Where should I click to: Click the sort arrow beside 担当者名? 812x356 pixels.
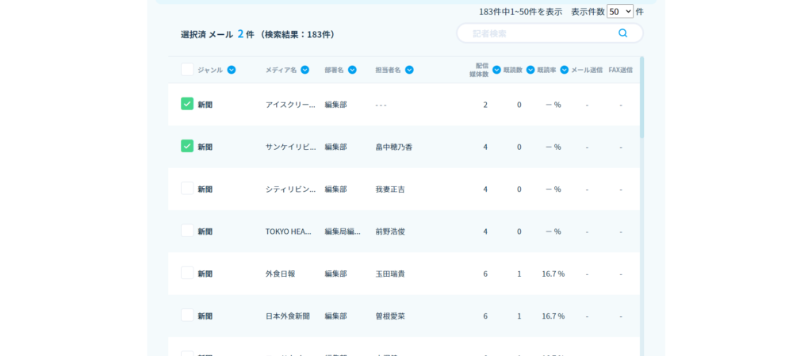pyautogui.click(x=409, y=70)
